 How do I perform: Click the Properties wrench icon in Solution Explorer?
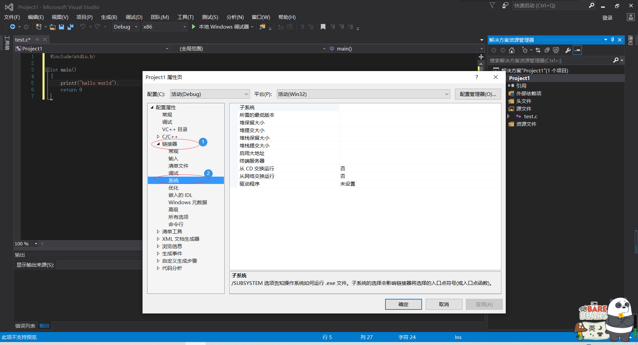[x=568, y=50]
